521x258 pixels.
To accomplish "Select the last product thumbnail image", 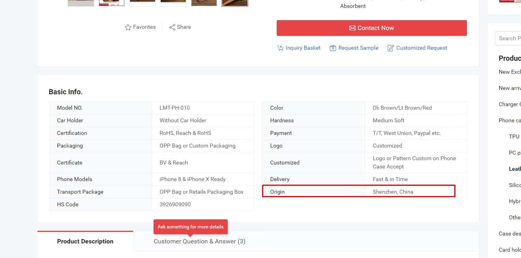I will click(x=234, y=3).
